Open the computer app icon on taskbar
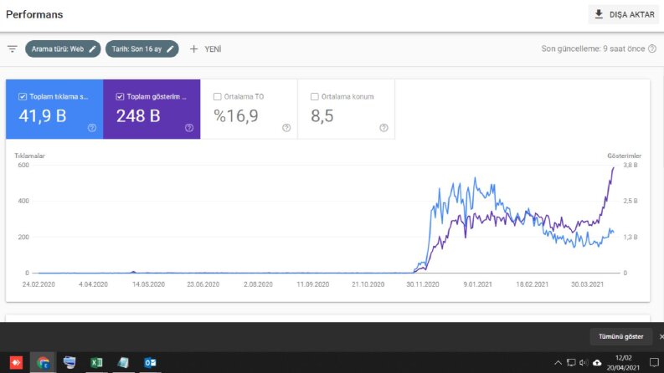This screenshot has height=373, width=664. [x=69, y=362]
